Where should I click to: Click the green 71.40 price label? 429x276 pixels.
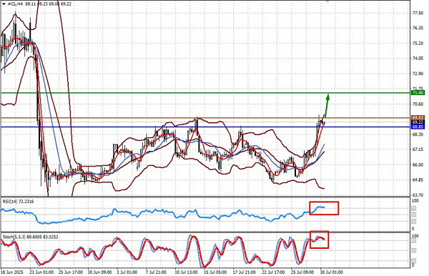point(418,93)
